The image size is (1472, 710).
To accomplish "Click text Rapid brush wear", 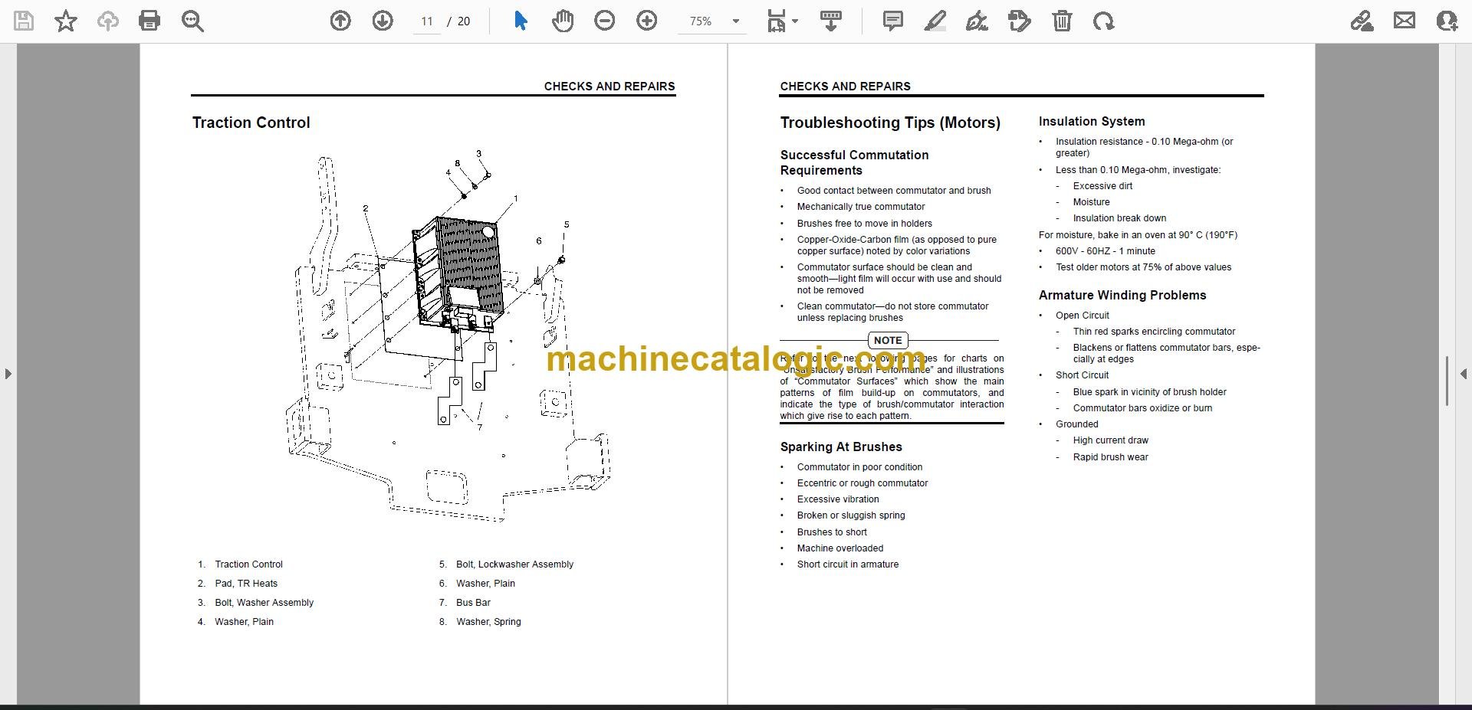I will click(1110, 457).
